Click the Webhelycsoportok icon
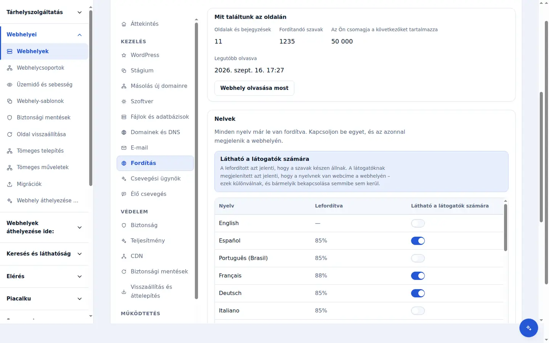The height and width of the screenshot is (343, 549). 10,68
